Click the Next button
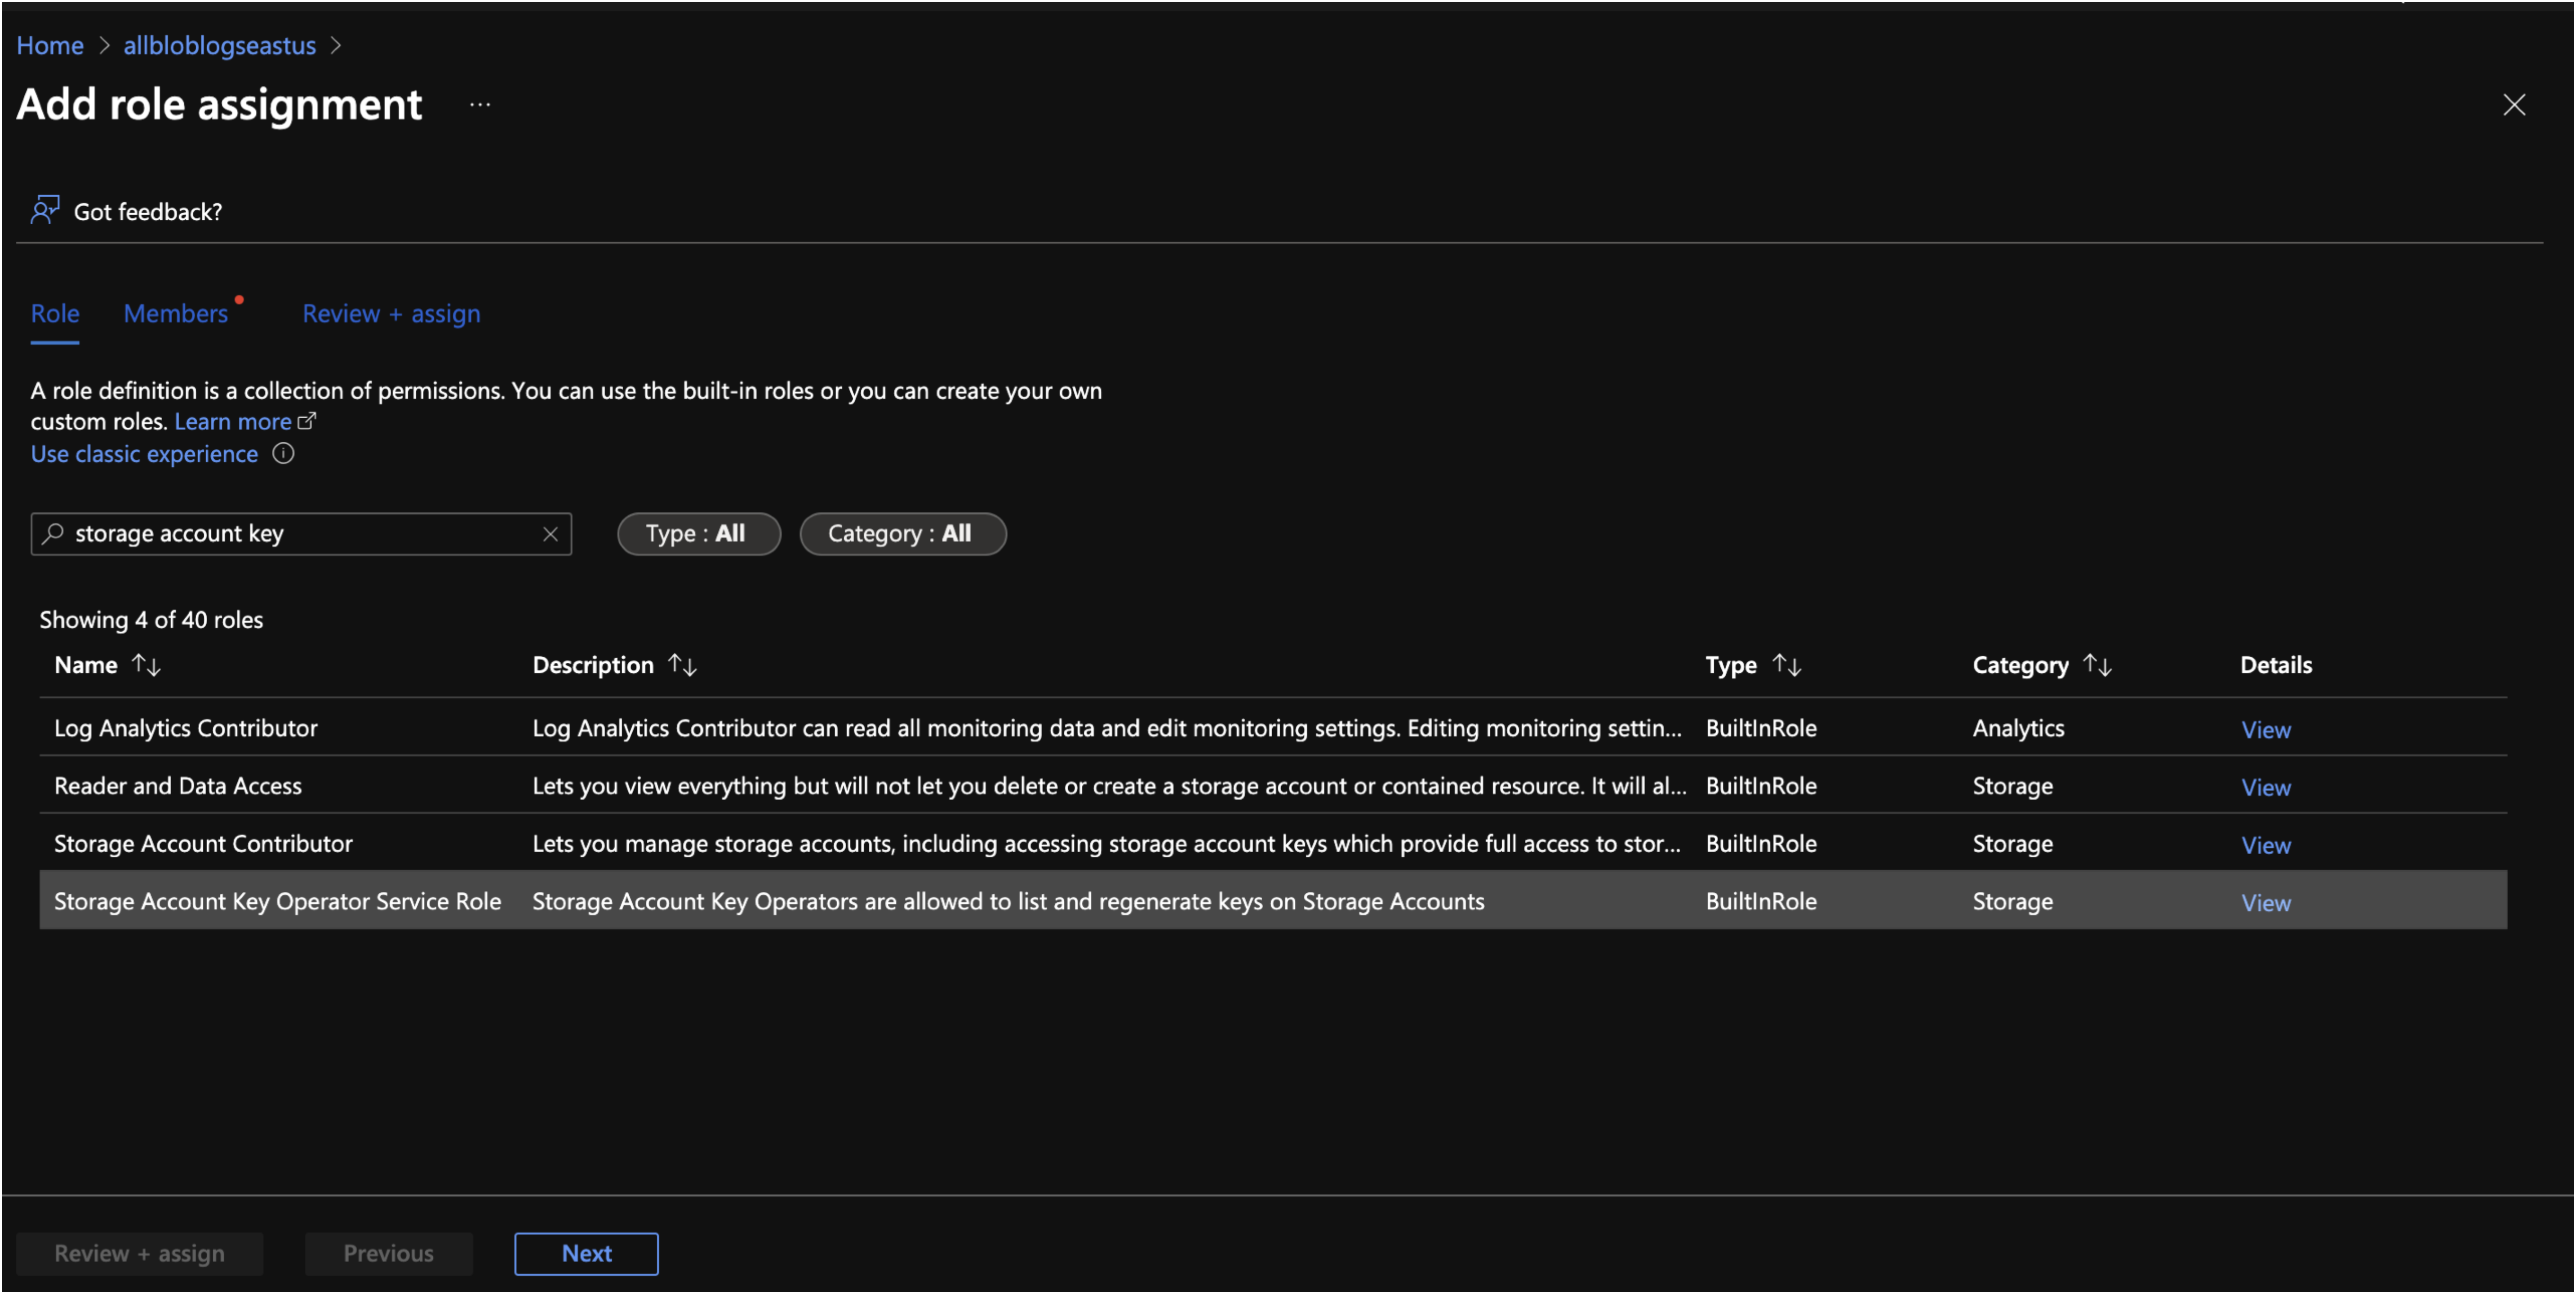Screen dimensions: 2576x1294 [586, 1253]
